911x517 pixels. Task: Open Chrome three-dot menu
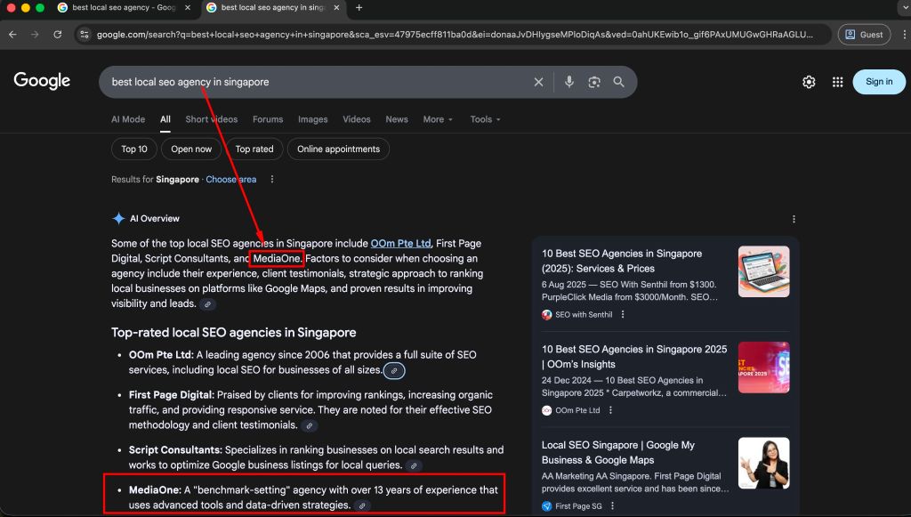tap(904, 35)
